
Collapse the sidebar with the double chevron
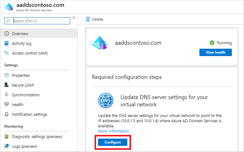click(x=74, y=18)
